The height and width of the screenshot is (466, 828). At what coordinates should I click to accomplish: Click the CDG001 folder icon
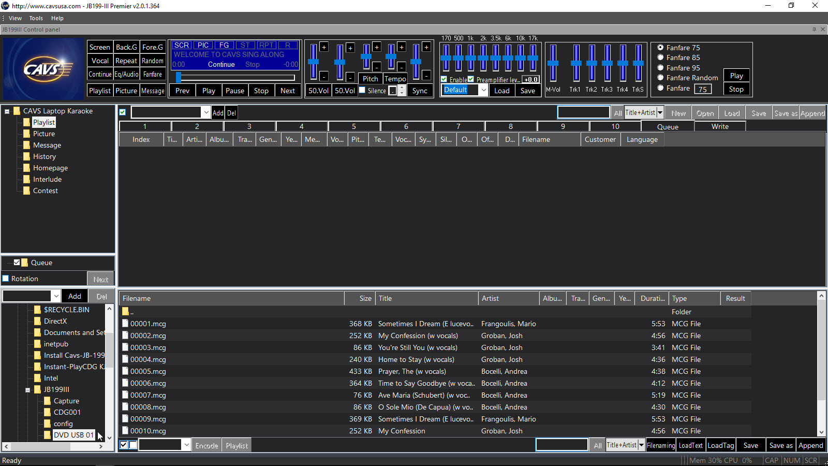(x=48, y=412)
